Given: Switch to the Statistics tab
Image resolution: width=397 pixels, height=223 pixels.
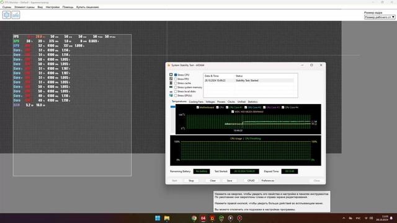Looking at the screenshot, I should (252, 102).
